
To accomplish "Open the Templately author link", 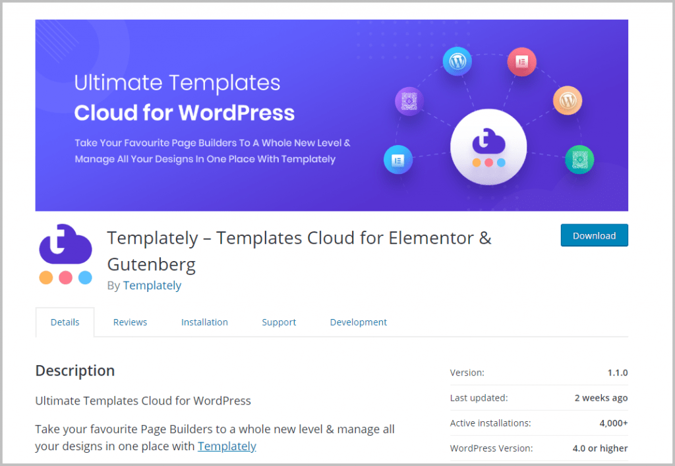I will pos(152,285).
